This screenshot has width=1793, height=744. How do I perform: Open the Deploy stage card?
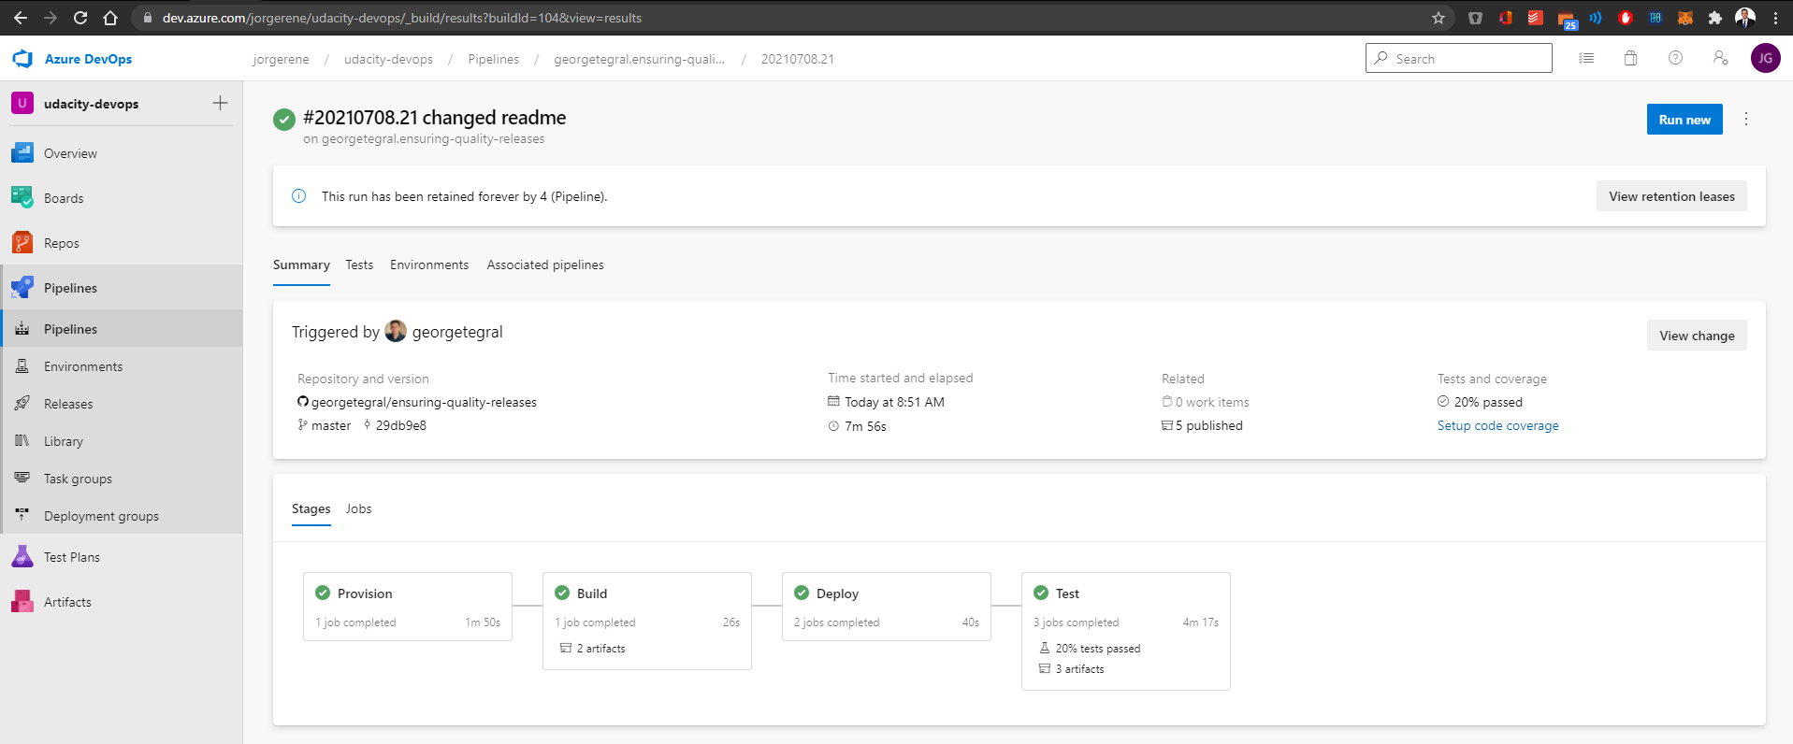(887, 607)
